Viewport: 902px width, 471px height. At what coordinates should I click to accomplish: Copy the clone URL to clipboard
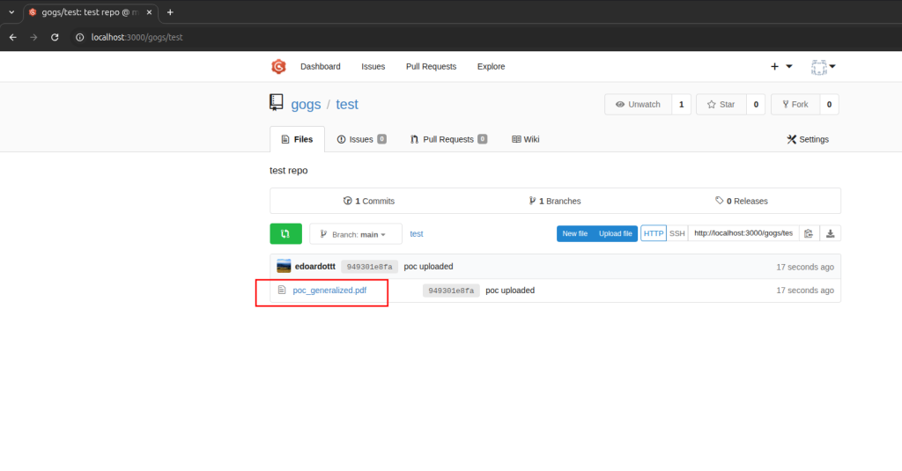coord(809,233)
